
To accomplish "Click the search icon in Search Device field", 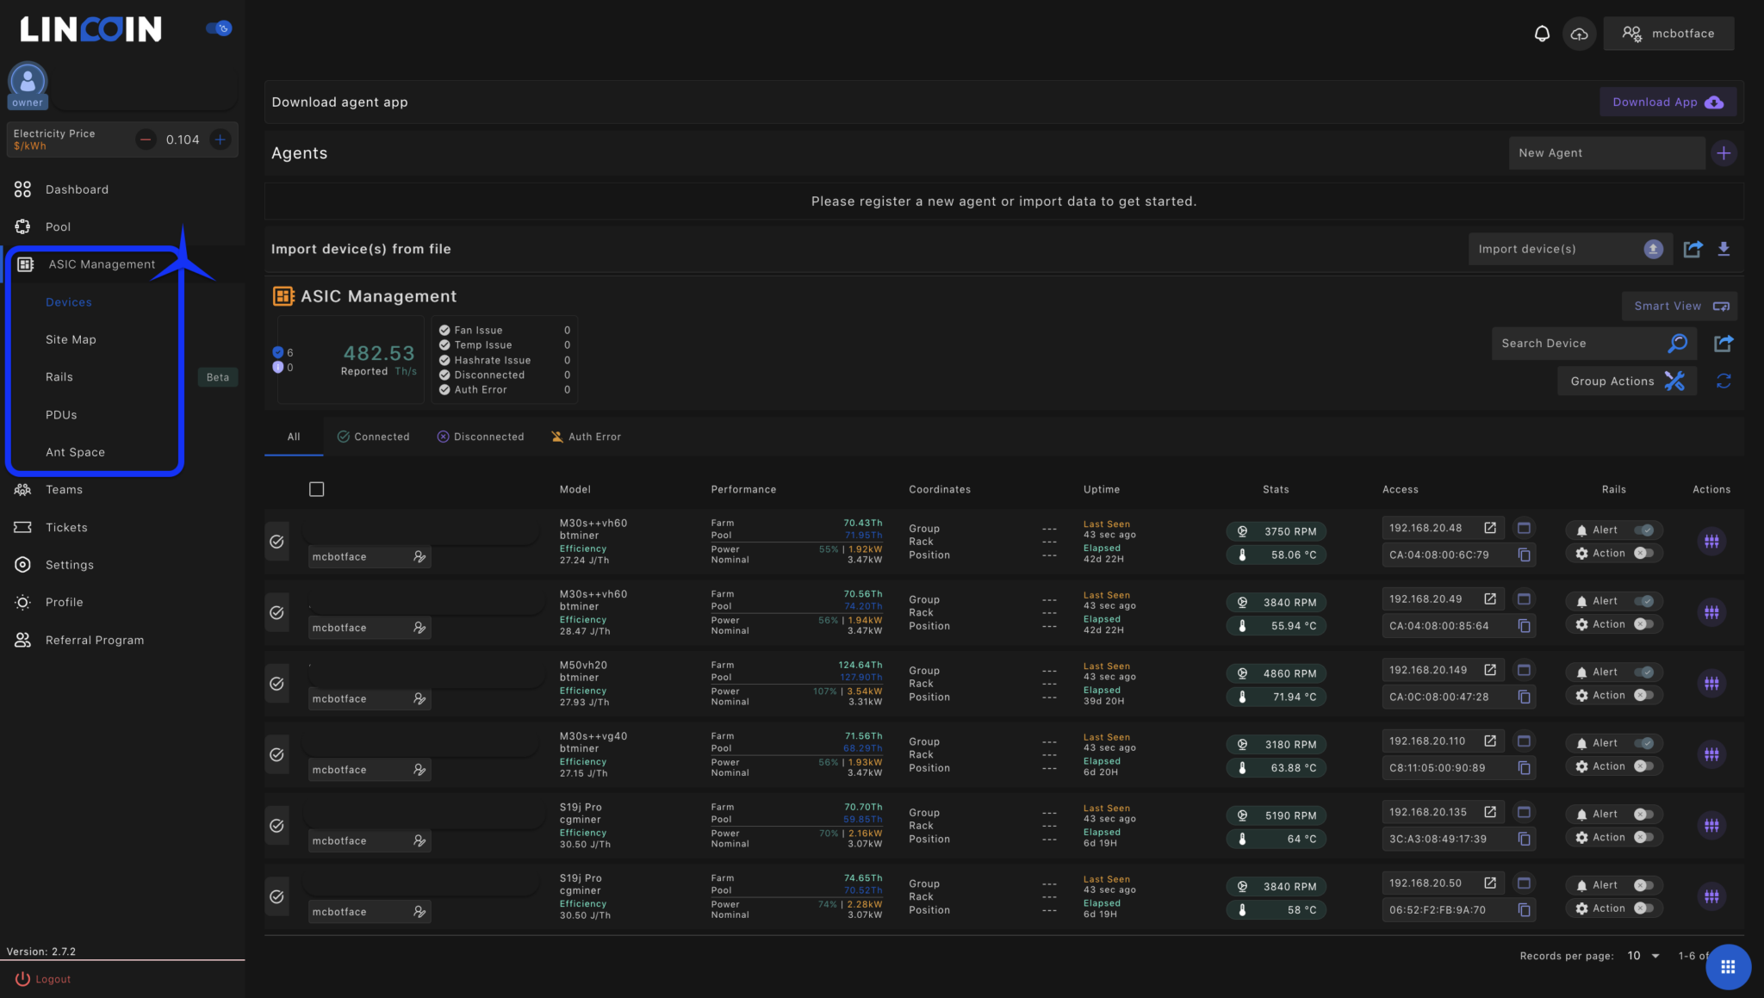I will 1676,343.
